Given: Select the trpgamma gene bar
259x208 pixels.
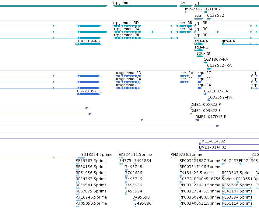Looking at the screenshot, I should (145, 6).
